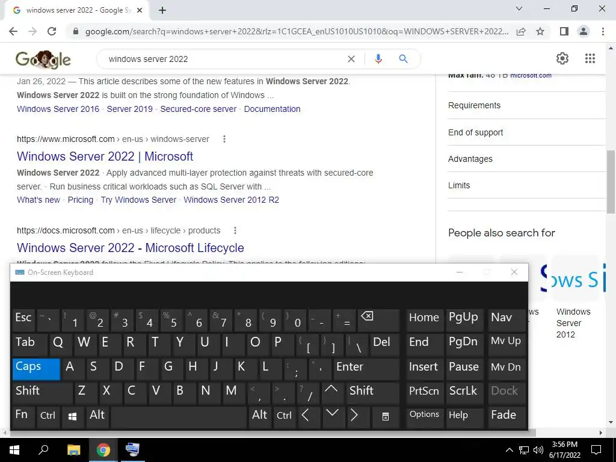
Task: Go back with Chrome's back arrow
Action: click(13, 31)
